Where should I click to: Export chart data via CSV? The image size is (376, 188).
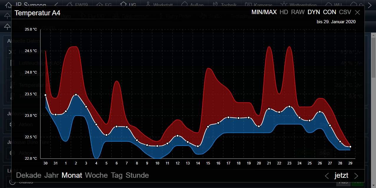click(x=345, y=12)
